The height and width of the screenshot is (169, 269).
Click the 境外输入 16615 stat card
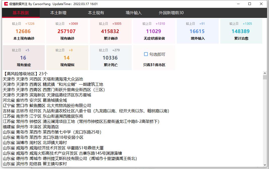click(x=197, y=31)
